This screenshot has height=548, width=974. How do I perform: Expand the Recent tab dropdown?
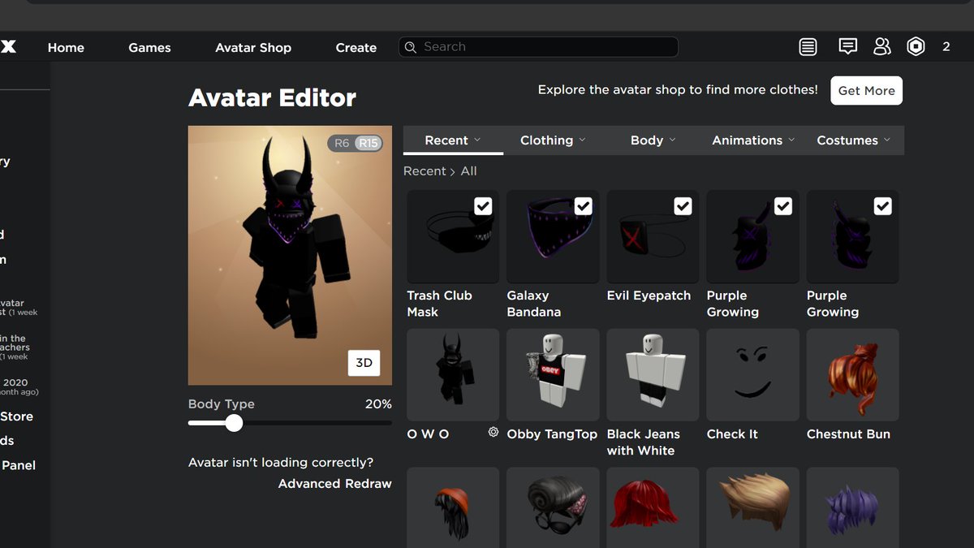(x=453, y=140)
